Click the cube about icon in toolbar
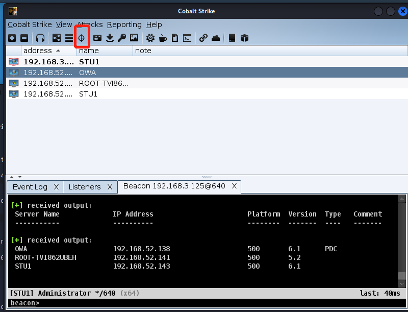The image size is (408, 312). coord(244,38)
